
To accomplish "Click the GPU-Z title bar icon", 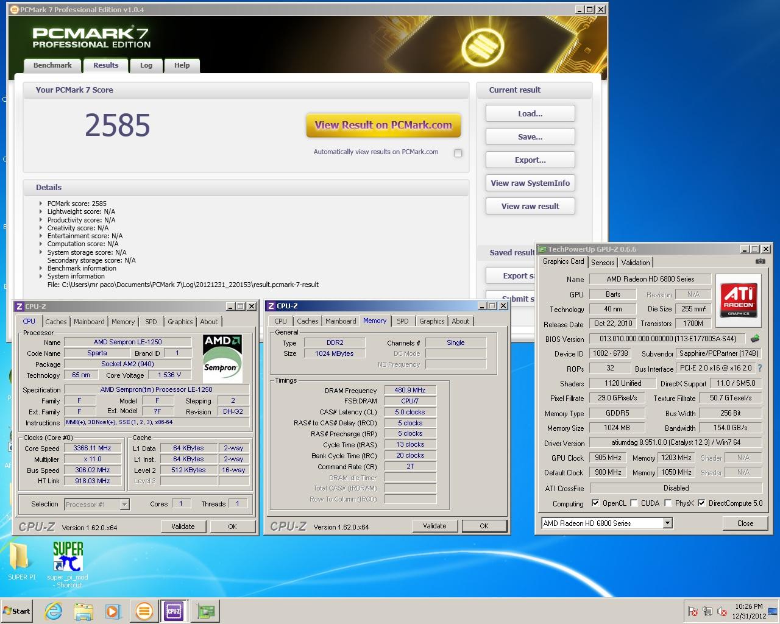I will pyautogui.click(x=542, y=249).
